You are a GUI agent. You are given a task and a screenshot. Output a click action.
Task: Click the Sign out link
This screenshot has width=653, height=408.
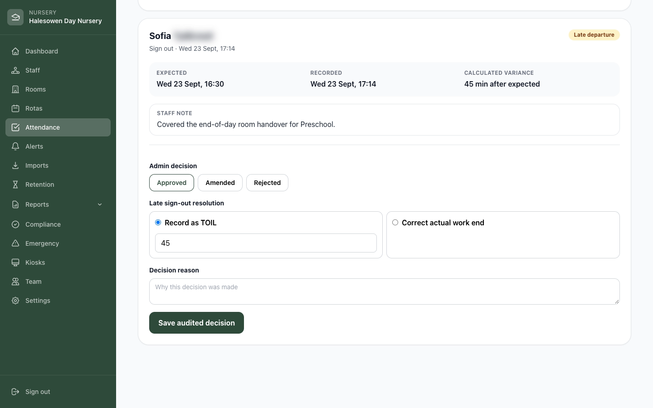coord(58,392)
